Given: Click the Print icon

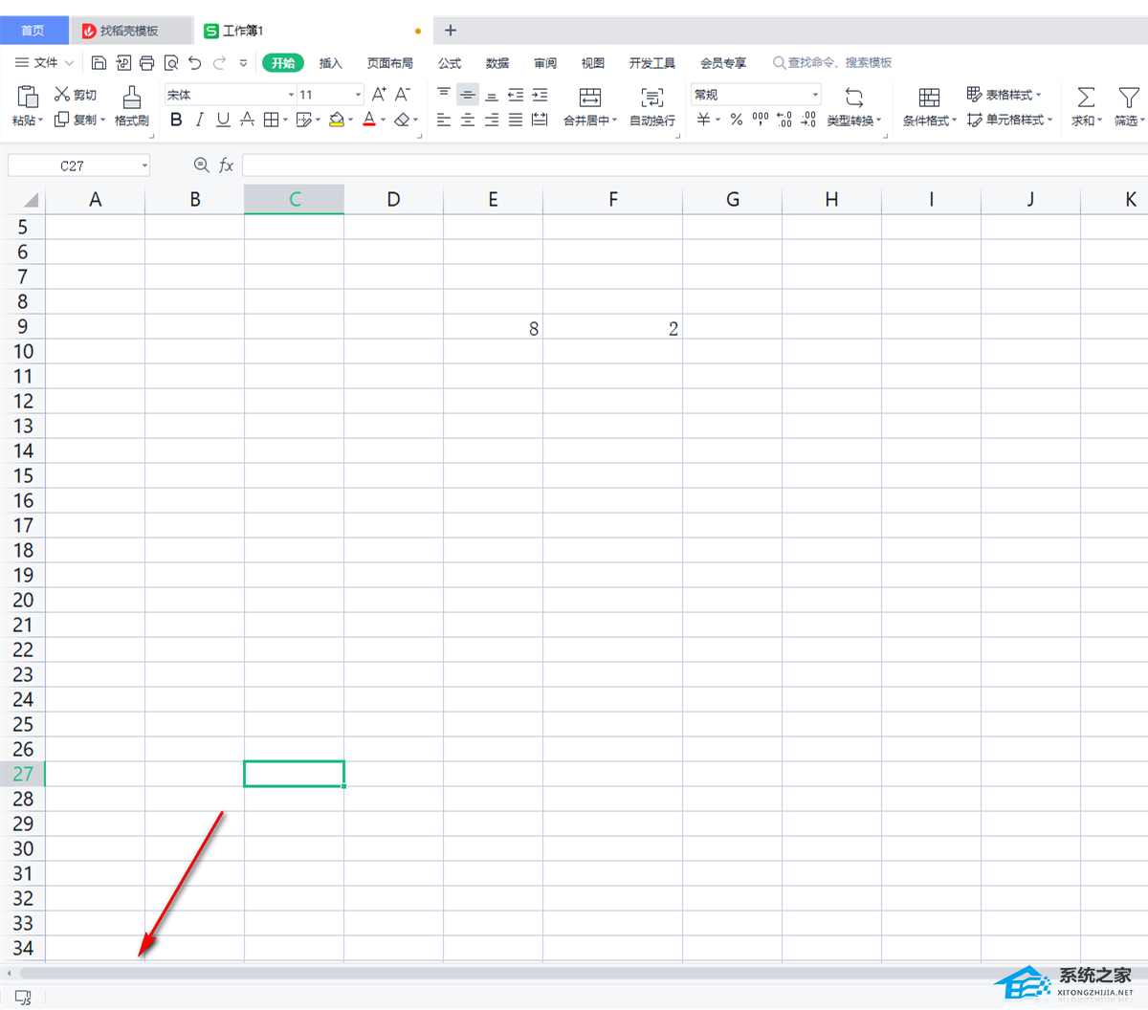Looking at the screenshot, I should coord(146,63).
